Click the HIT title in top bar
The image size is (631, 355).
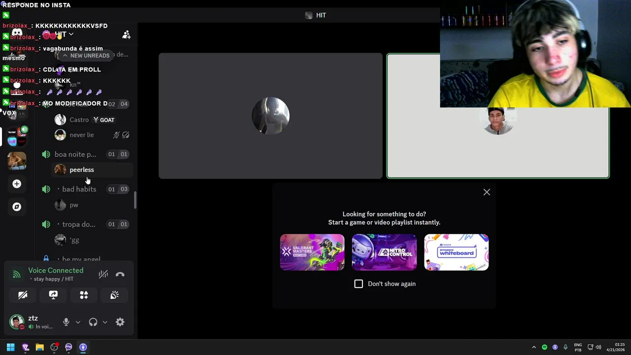[x=321, y=15]
